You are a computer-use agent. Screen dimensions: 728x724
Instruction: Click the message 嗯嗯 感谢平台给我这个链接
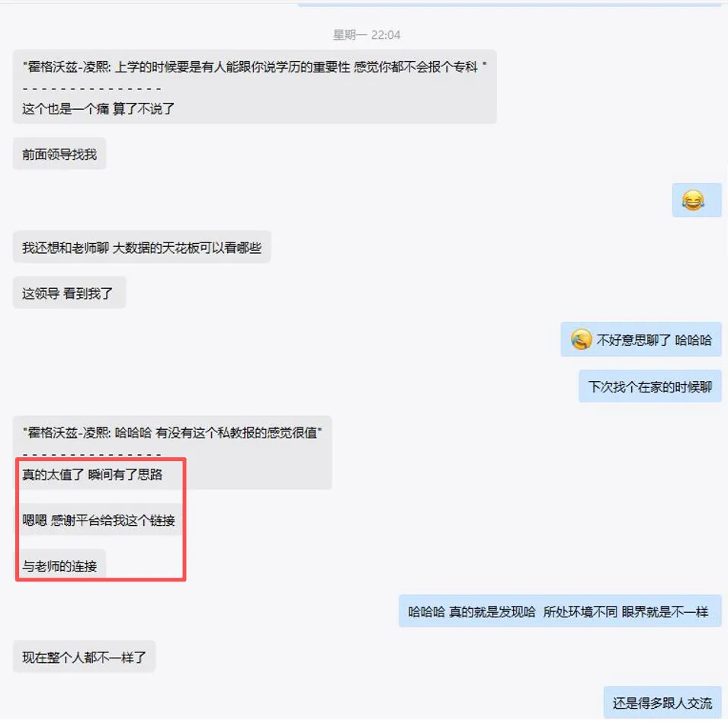pos(98,521)
